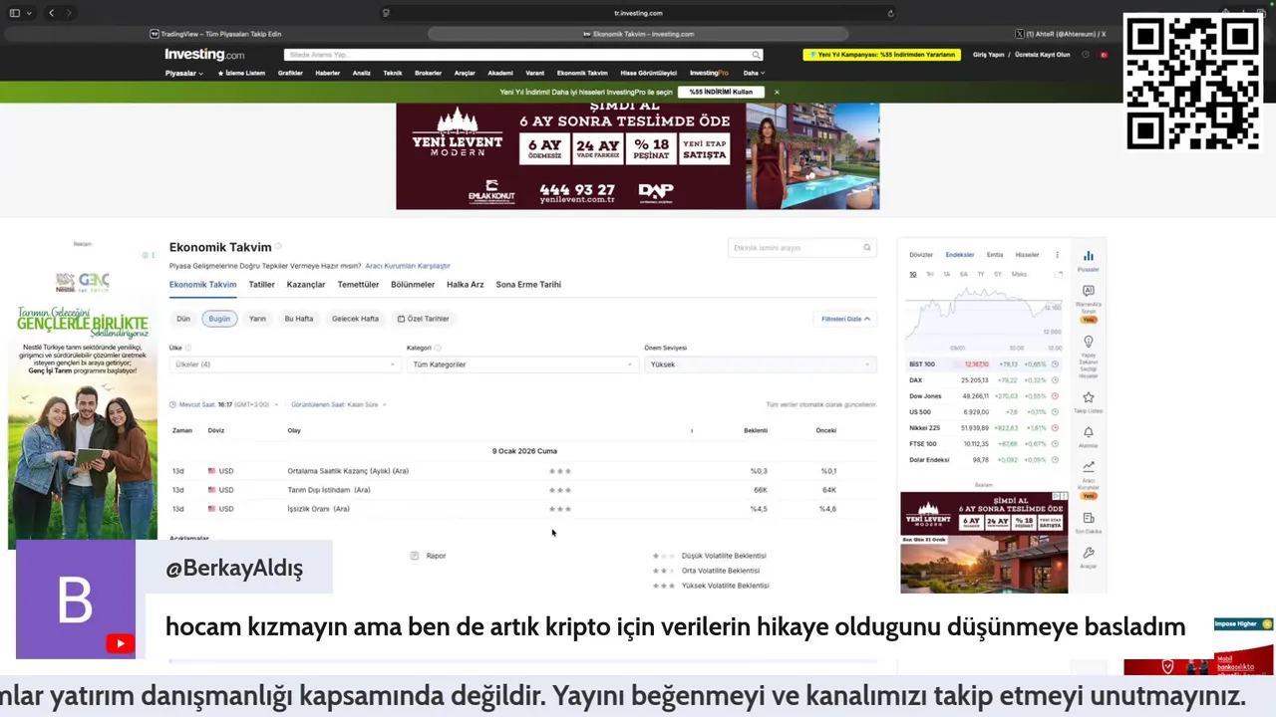Open Mevcut Saat timezone dropdown
The width and height of the screenshot is (1276, 717).
(223, 404)
